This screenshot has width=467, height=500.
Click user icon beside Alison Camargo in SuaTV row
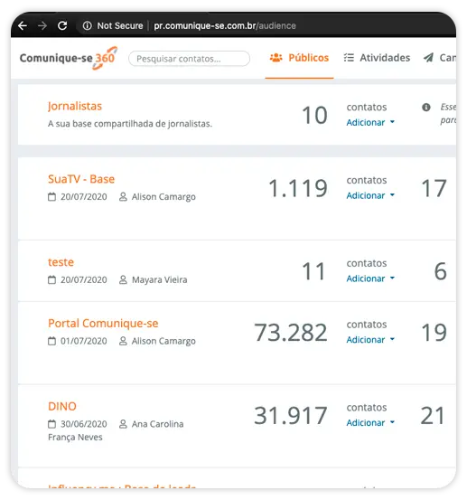point(123,197)
